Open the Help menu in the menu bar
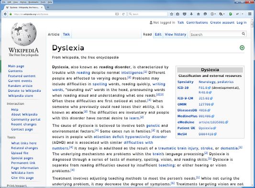The height and width of the screenshot is (188, 255). 50,2
